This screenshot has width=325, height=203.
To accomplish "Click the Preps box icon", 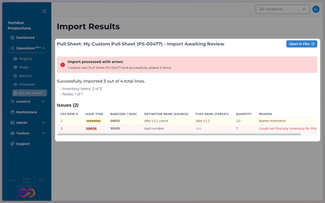I will pos(16,67).
